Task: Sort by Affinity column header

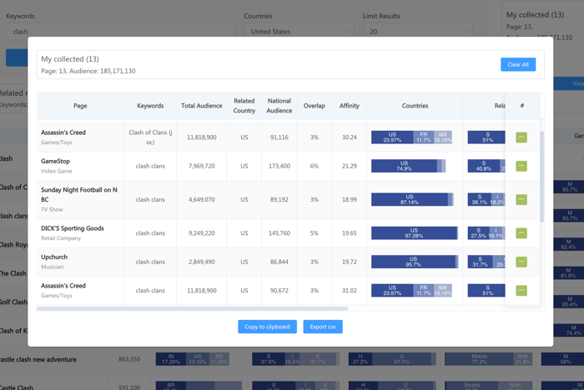Action: tap(349, 106)
